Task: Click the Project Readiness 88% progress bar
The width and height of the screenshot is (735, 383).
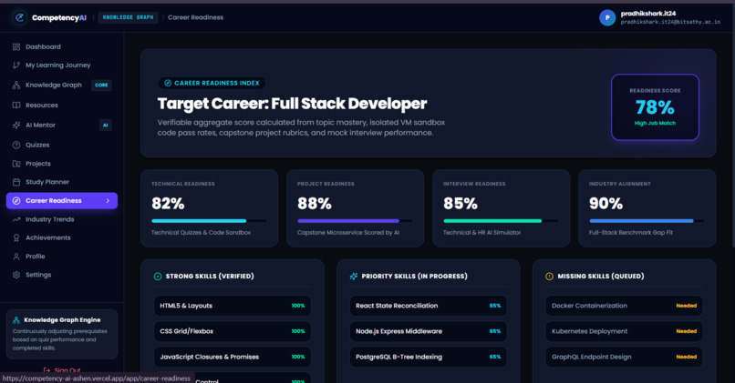Action: 355,221
